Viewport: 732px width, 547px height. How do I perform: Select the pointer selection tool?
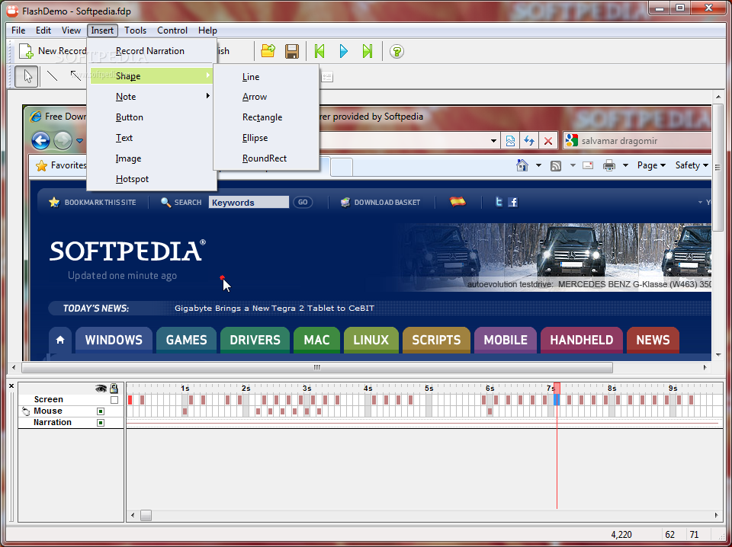(27, 76)
